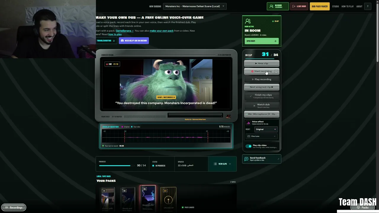Click the small thumbnail icon beside the monitor's black strip
379x213 pixels.
[x=228, y=117]
